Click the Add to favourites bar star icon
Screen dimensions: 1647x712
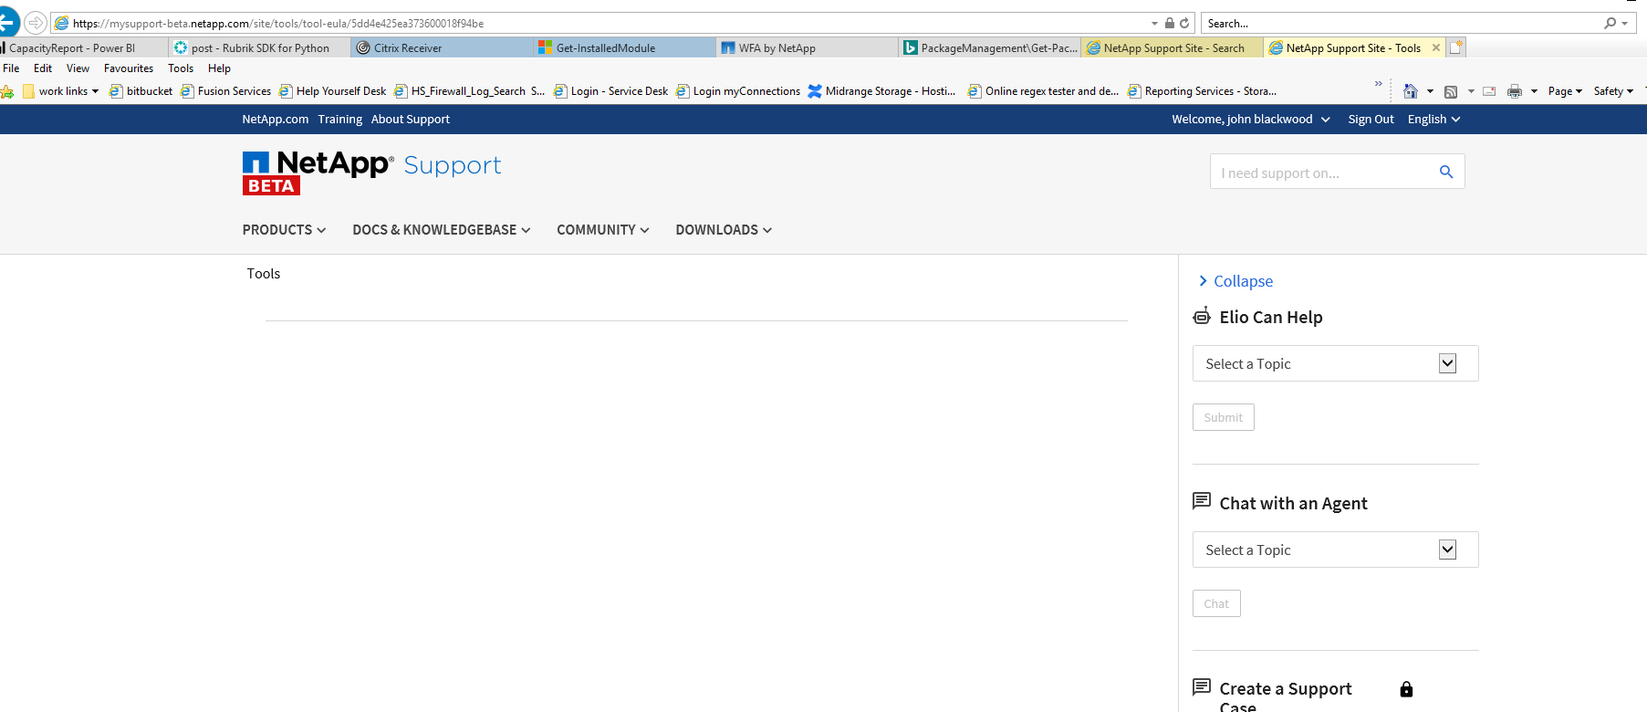click(7, 91)
